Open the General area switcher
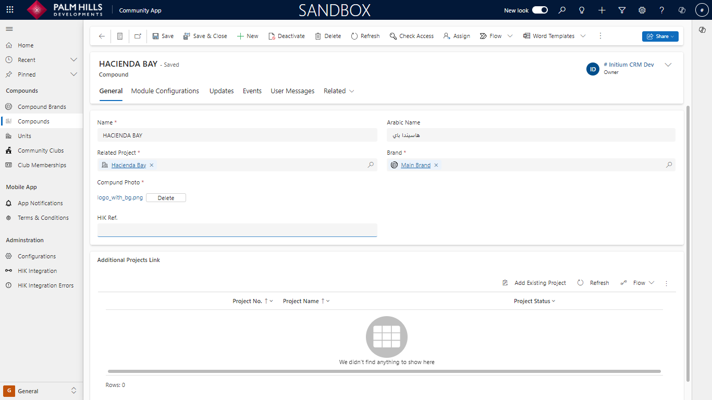This screenshot has height=400, width=712. click(x=41, y=391)
